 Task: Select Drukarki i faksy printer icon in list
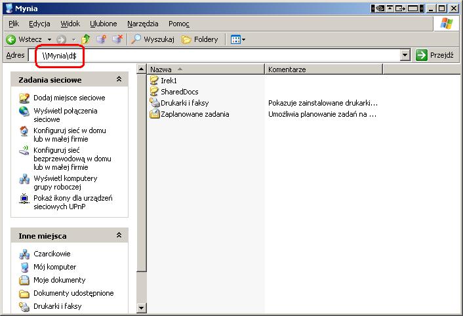click(x=154, y=102)
